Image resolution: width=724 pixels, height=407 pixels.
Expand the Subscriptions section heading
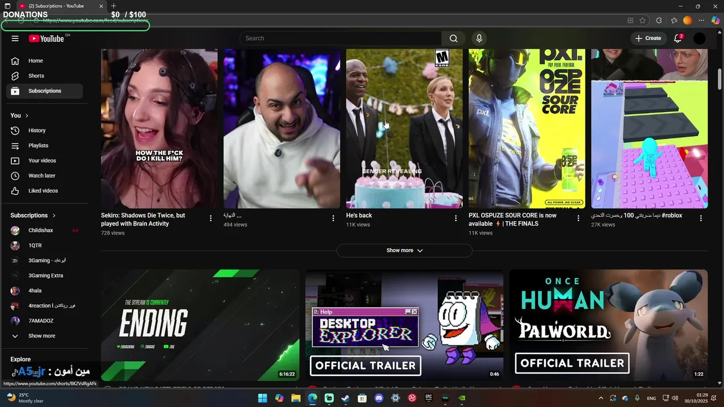point(33,215)
